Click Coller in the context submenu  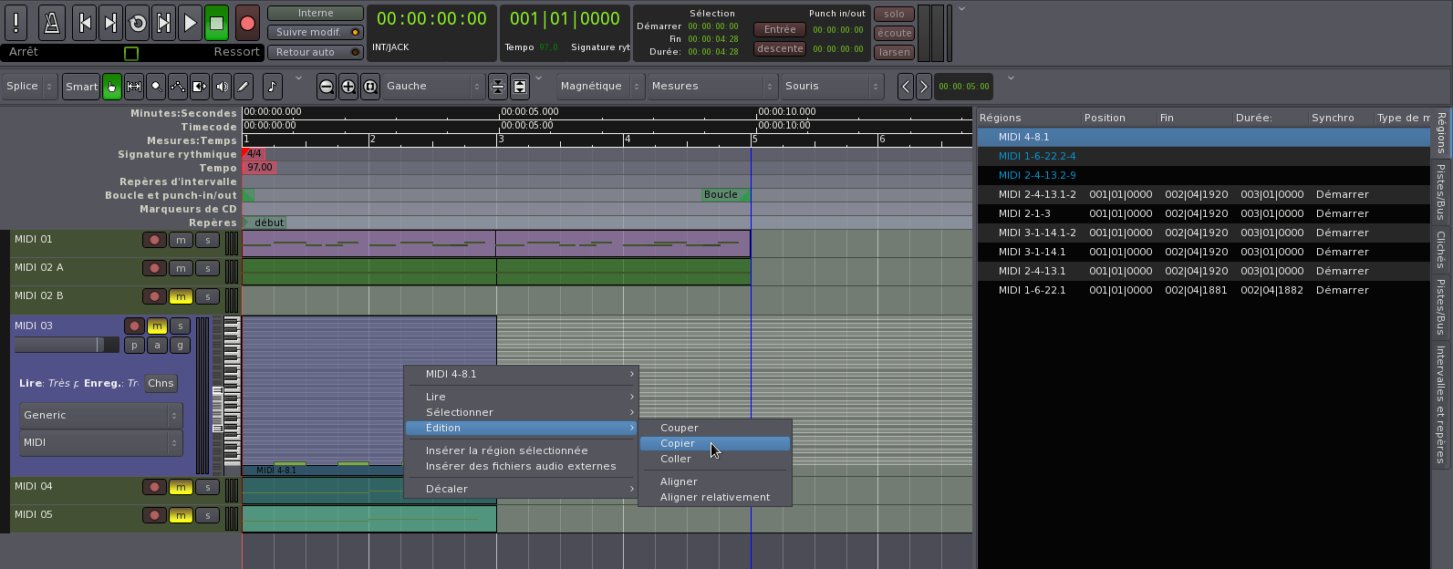pyautogui.click(x=676, y=460)
